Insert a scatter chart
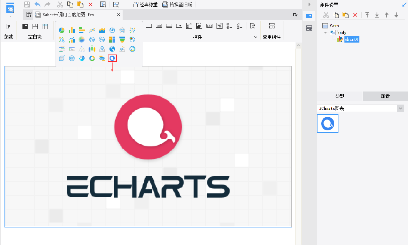 [x=132, y=30]
